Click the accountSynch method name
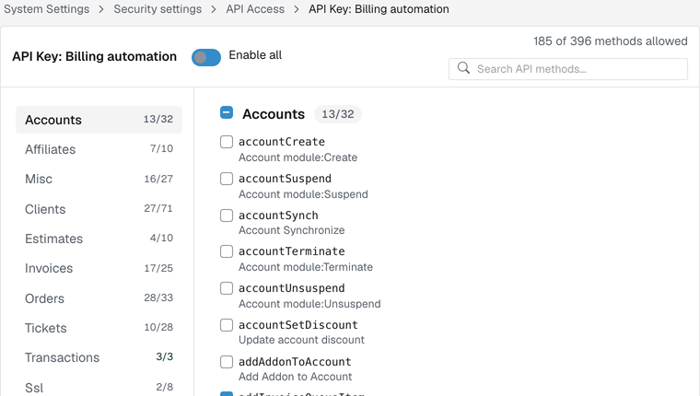The width and height of the screenshot is (700, 396). point(278,215)
